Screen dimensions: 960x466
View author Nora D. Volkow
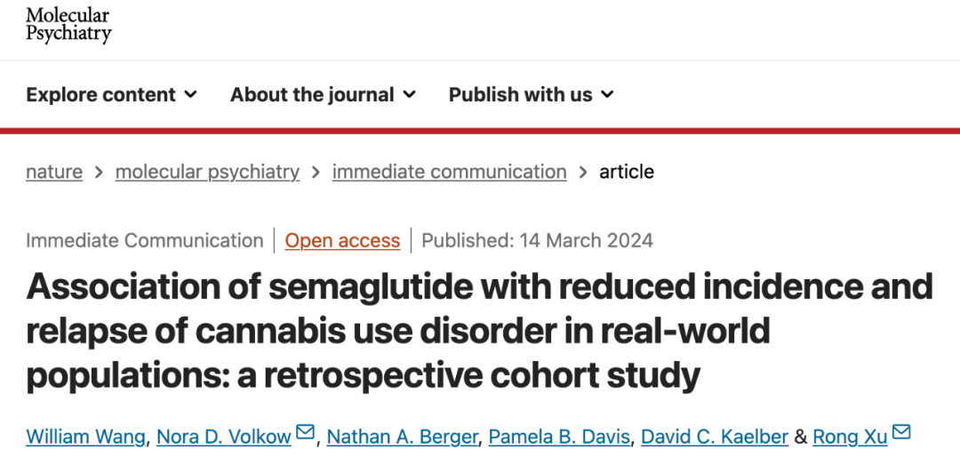click(224, 437)
